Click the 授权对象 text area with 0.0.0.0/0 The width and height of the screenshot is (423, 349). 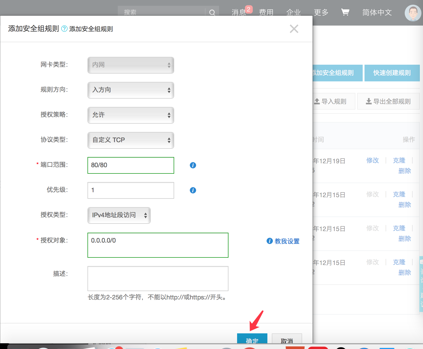(x=158, y=245)
